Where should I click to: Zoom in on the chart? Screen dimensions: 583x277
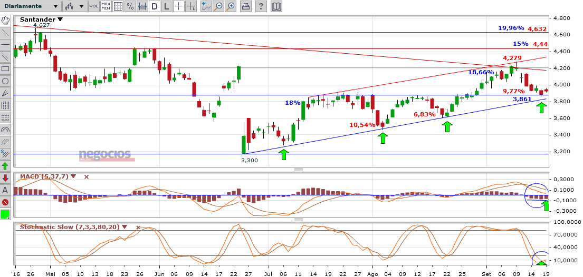(231, 6)
